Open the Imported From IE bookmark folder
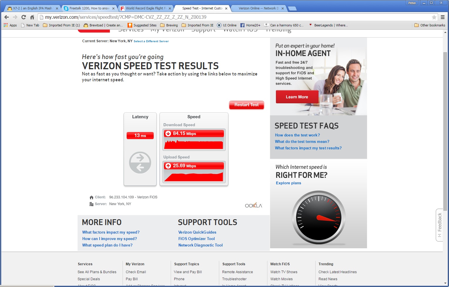The image size is (449, 287). (197, 25)
